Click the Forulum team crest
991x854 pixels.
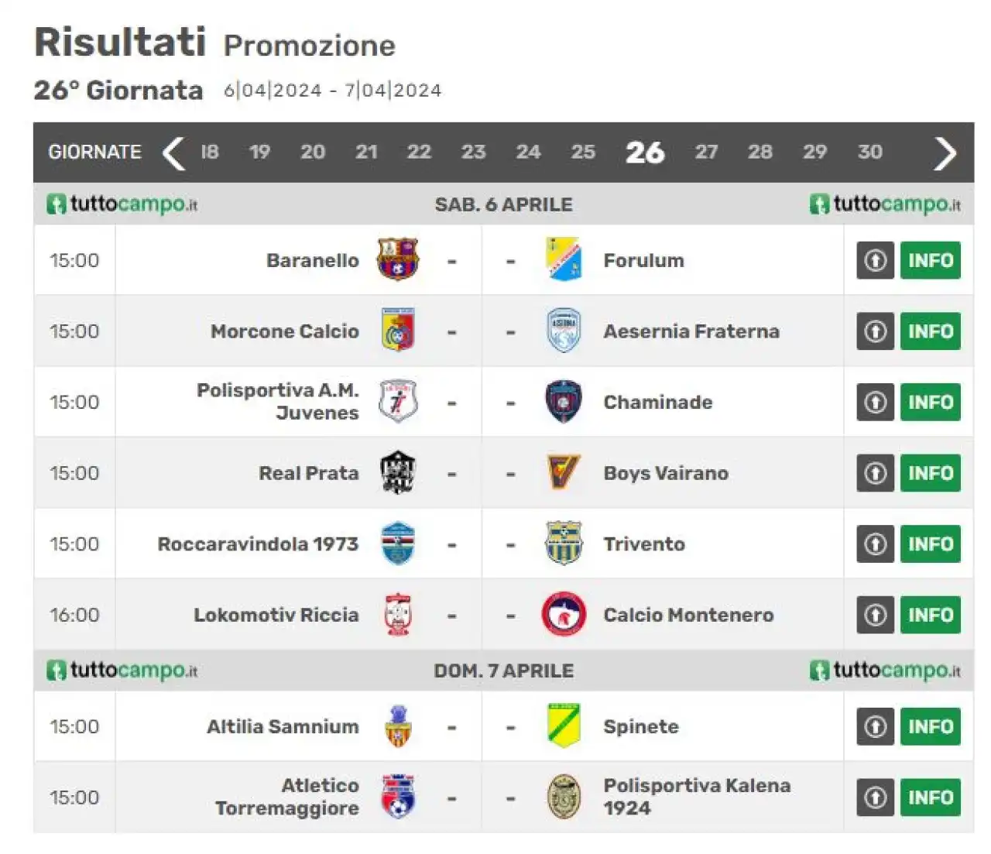point(564,259)
